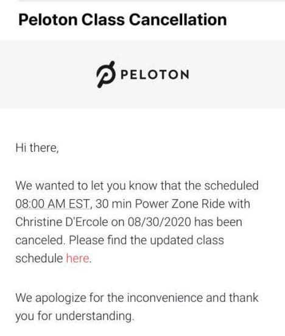The image size is (285, 336).
Task: Click the word "schedule" before the here link
Action: pos(39,258)
